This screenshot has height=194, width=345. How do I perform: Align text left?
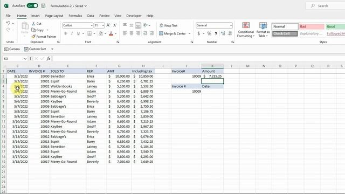[125, 33]
